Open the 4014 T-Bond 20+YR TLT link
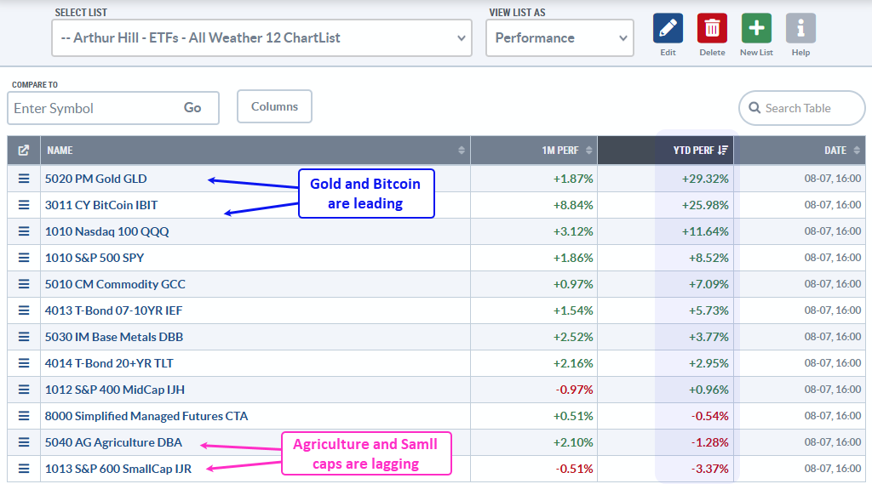This screenshot has height=484, width=872. [x=109, y=363]
